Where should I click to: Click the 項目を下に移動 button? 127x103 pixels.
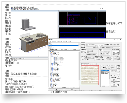(64, 50)
